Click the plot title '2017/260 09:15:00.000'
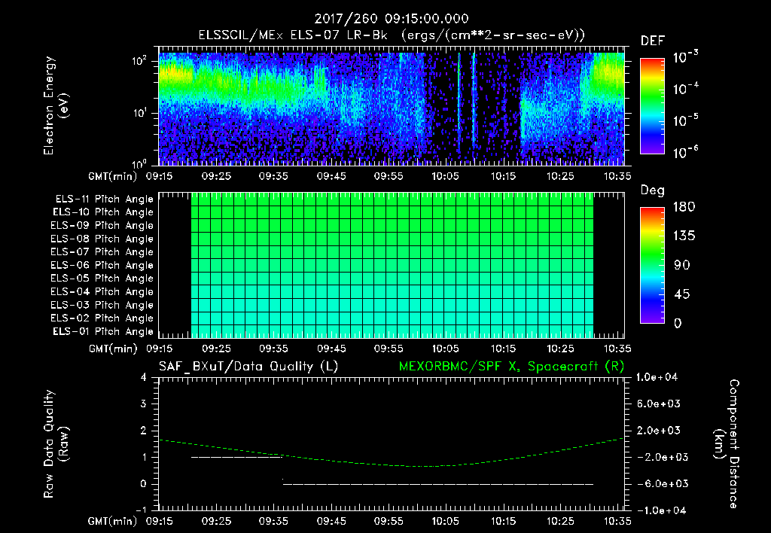The width and height of the screenshot is (771, 533). [392, 19]
